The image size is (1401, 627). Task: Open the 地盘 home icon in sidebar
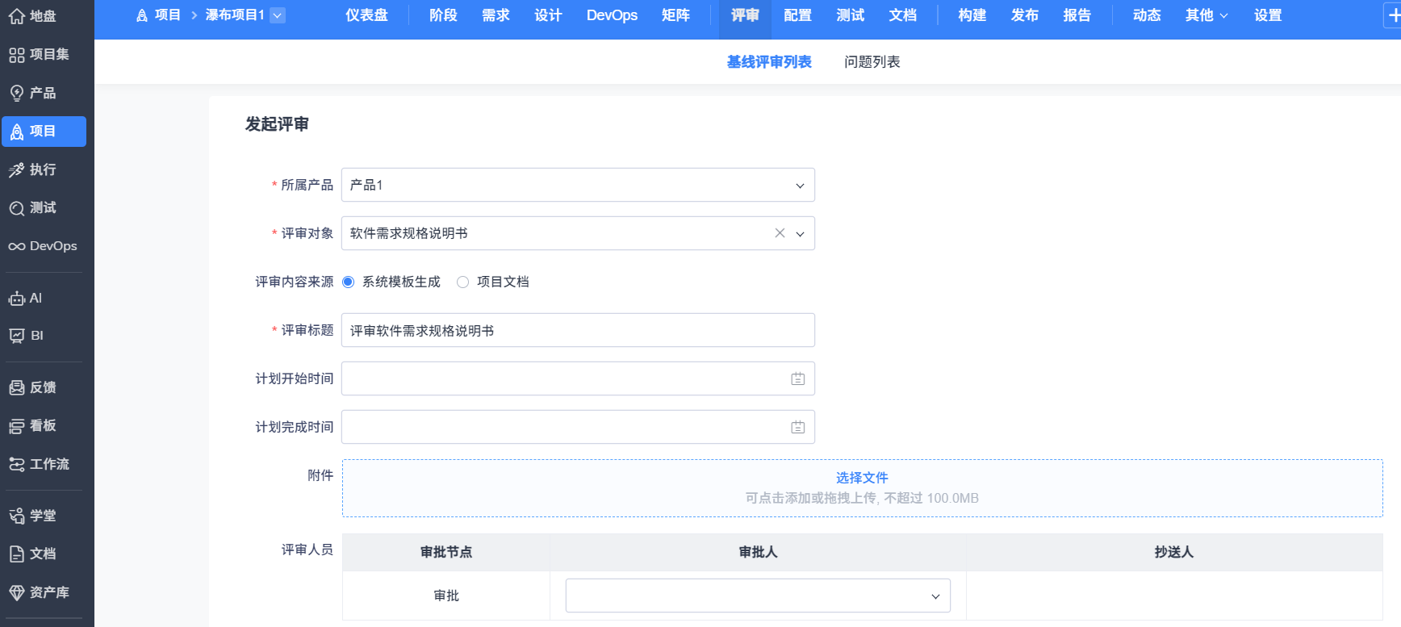point(17,16)
